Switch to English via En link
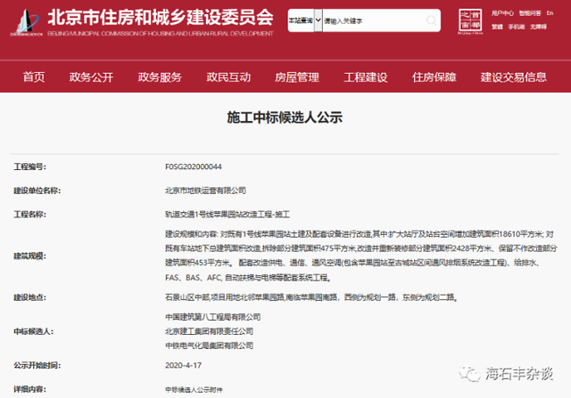This screenshot has width=571, height=398. [x=550, y=13]
